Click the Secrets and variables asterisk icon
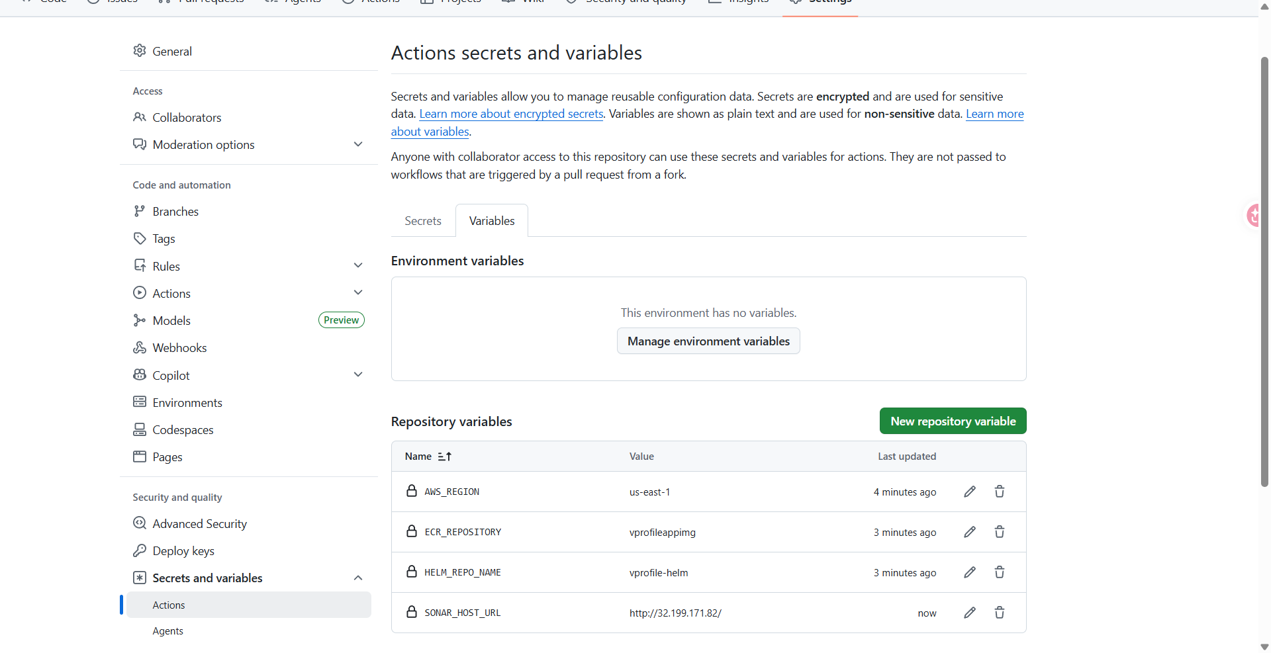Viewport: 1271px width, 653px height. click(x=139, y=578)
